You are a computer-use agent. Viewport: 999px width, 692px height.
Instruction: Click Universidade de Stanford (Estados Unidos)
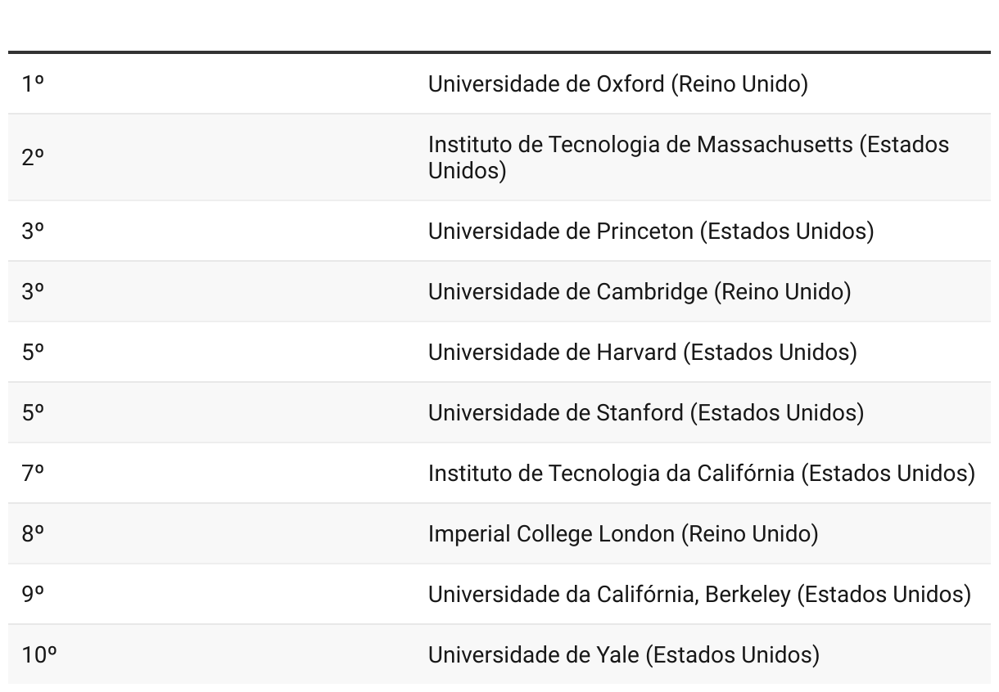tap(646, 413)
